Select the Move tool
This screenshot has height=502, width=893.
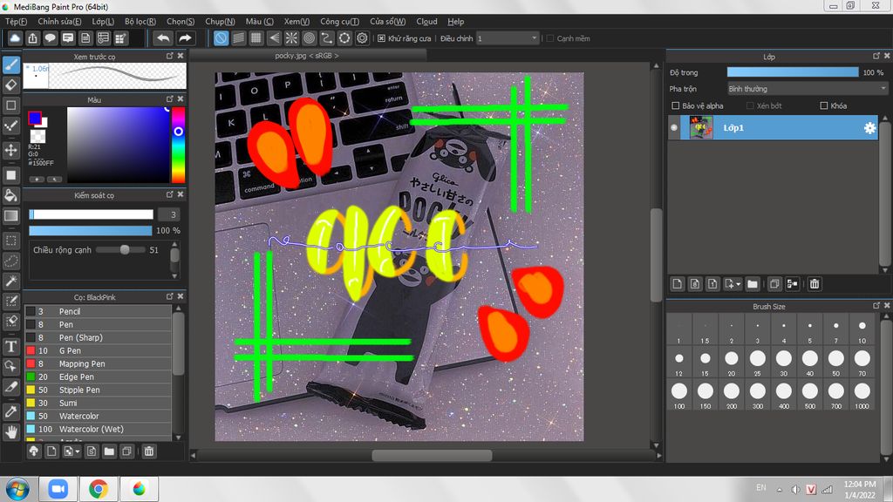10,150
